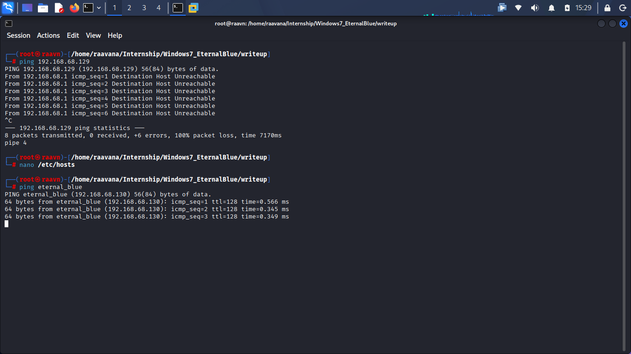Image resolution: width=631 pixels, height=354 pixels.
Task: Click the show desktop icon in panel
Action: point(27,8)
